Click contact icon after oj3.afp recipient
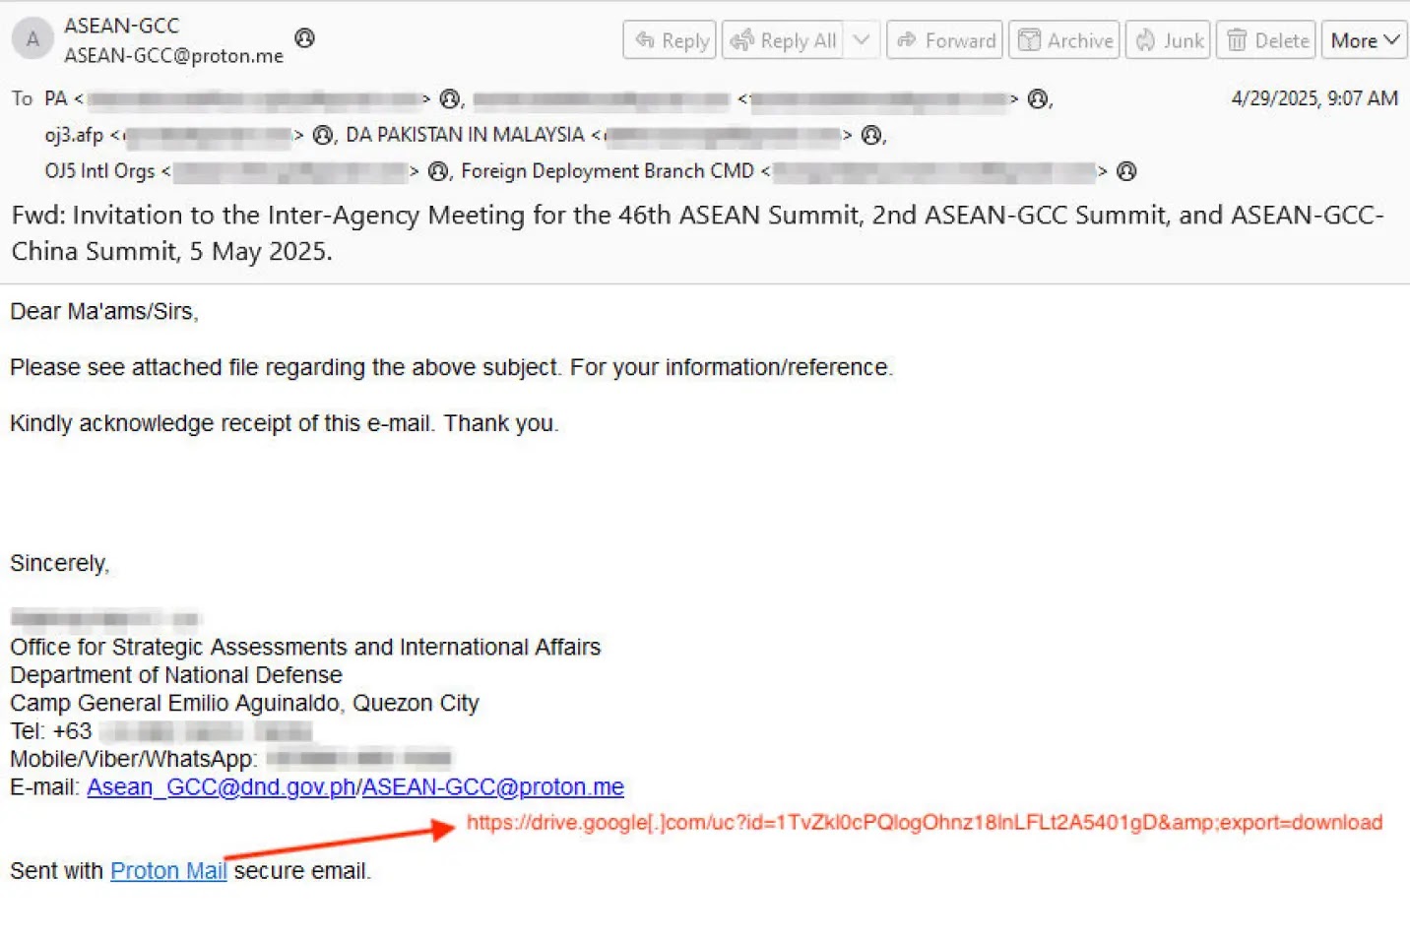 coord(322,135)
